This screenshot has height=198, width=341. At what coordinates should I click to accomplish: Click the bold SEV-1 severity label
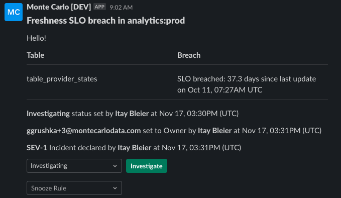pos(37,148)
